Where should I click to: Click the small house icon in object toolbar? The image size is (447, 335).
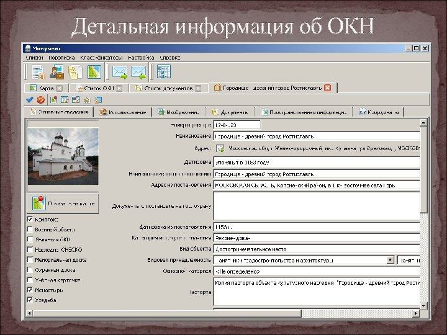point(98,100)
